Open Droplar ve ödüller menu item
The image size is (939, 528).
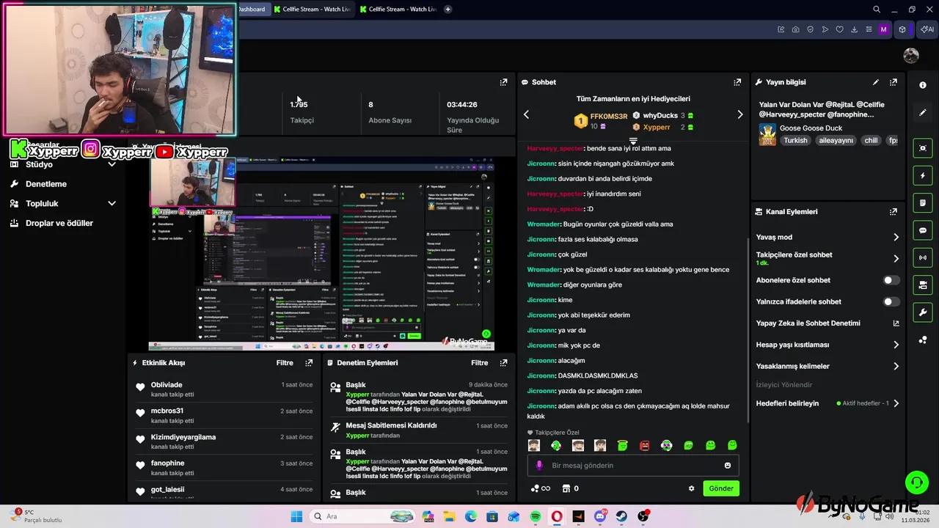click(x=59, y=223)
